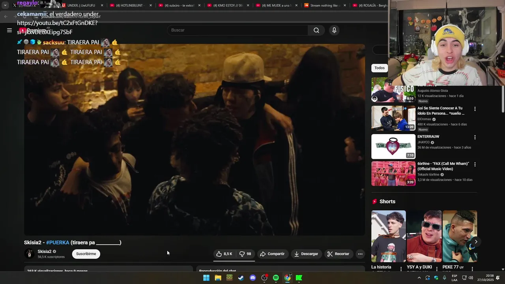
Task: Switch to the 'subciro - te extrañ' tab
Action: 180,6
